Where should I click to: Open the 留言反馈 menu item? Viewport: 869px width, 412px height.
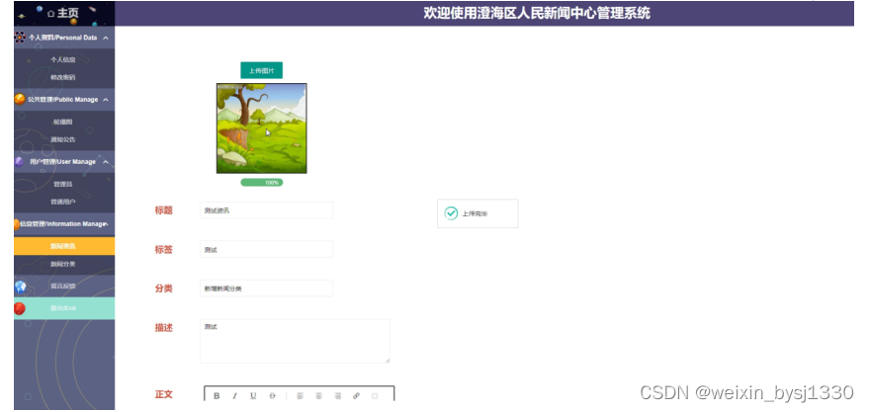(64, 287)
